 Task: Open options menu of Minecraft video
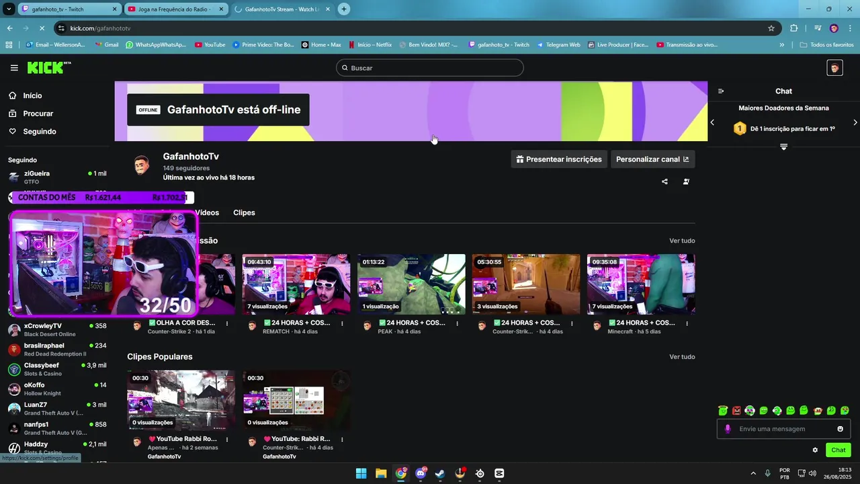pyautogui.click(x=687, y=323)
